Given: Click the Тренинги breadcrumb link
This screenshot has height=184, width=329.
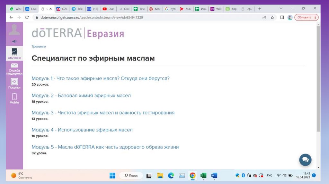Looking at the screenshot, I should (x=39, y=46).
